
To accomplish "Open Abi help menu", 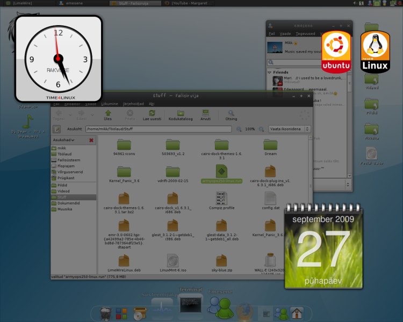I will (152, 104).
